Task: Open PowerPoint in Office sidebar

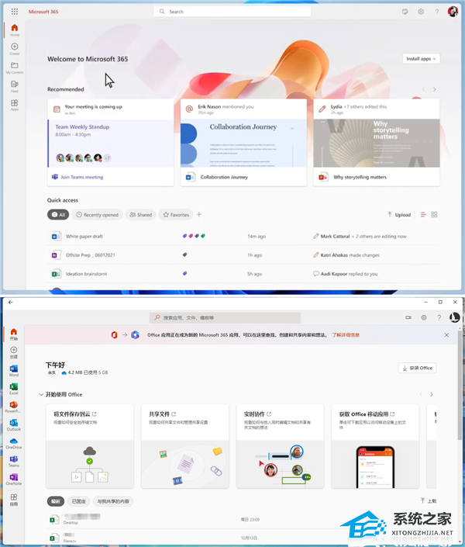Action: tap(14, 407)
